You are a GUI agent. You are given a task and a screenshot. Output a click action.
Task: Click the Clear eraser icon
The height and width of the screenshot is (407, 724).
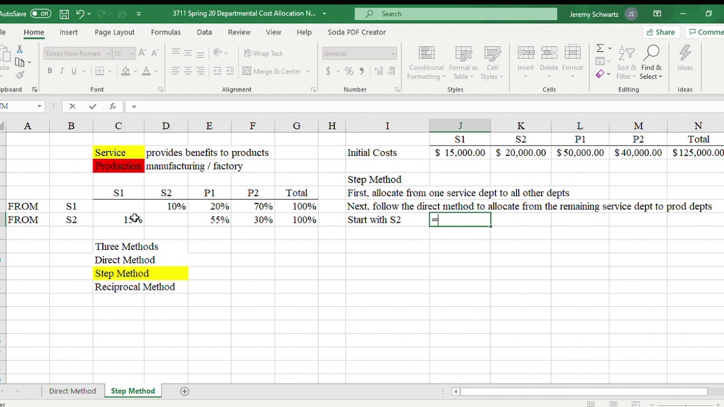[x=600, y=75]
